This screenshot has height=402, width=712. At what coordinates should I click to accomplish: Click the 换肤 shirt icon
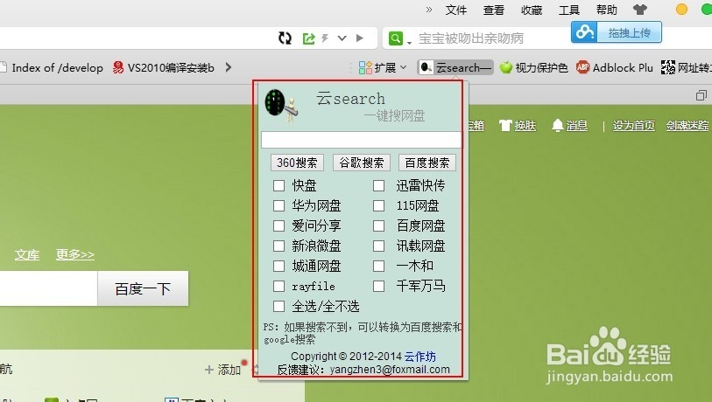coord(505,126)
